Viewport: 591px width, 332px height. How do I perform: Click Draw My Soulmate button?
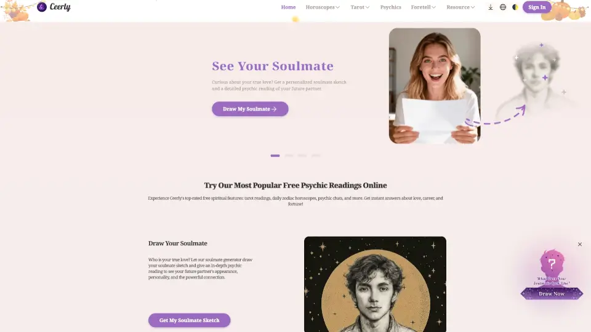tap(250, 109)
